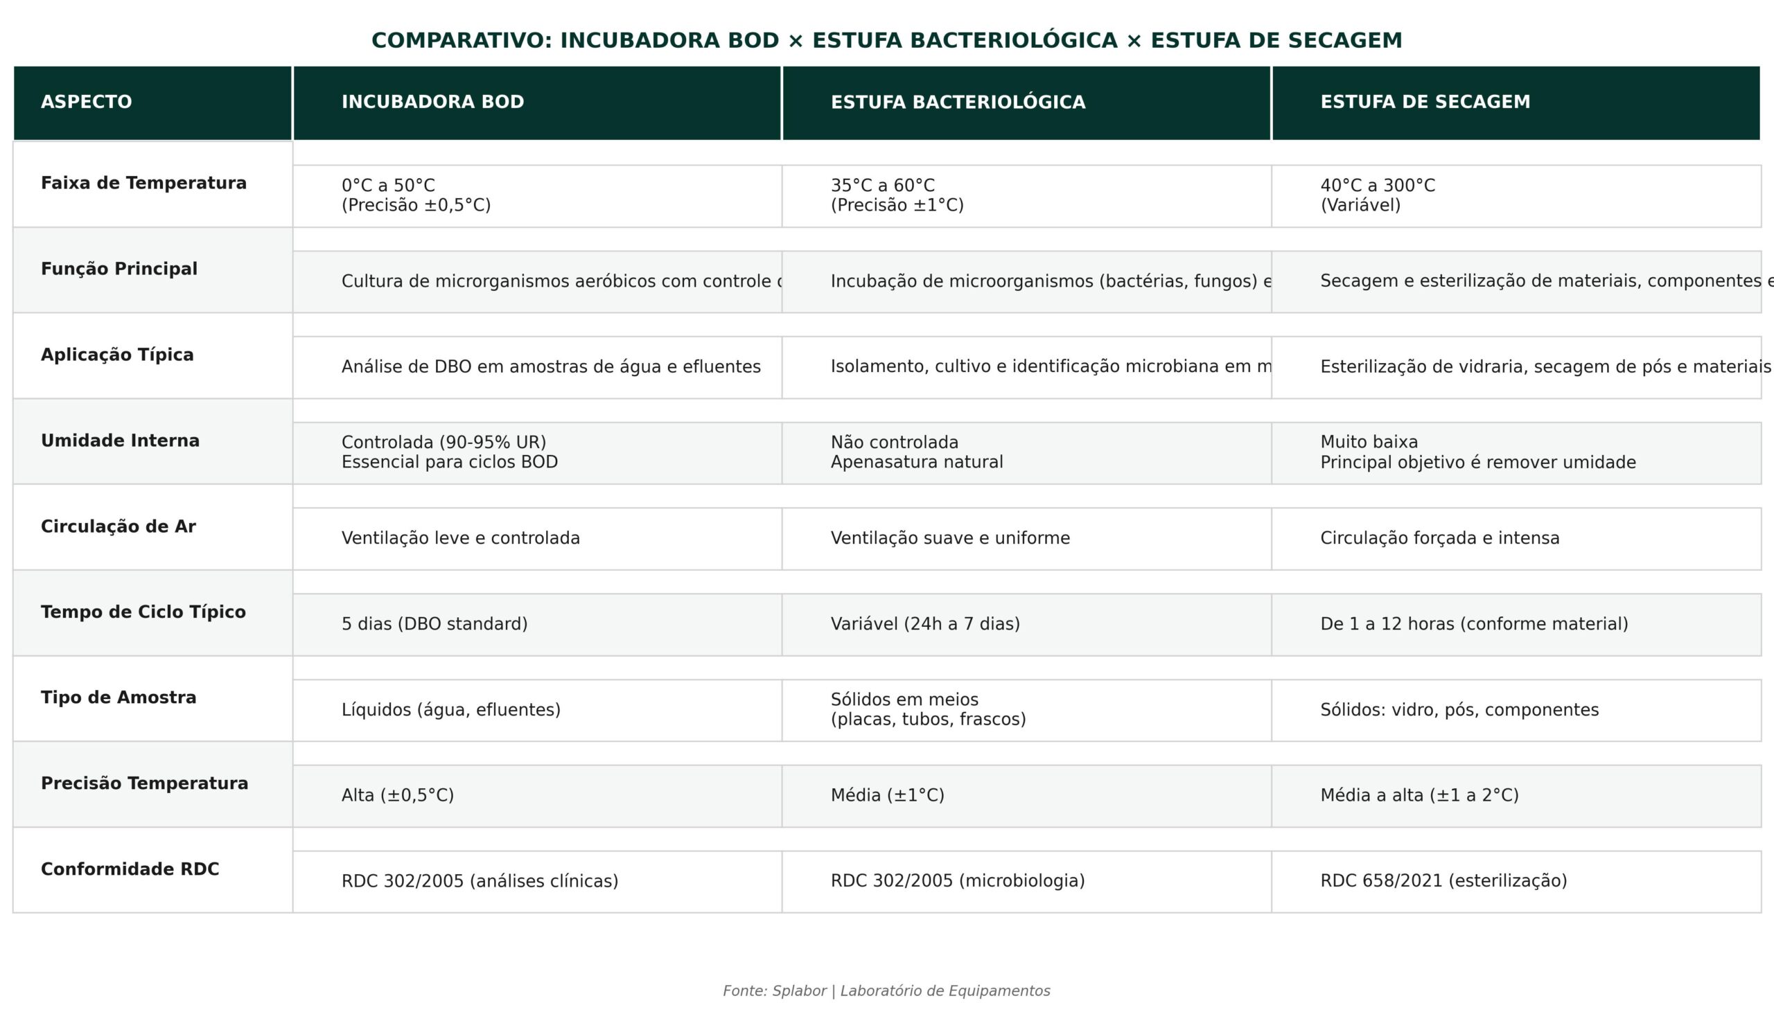1774x1012 pixels.
Task: Select the RDC 302/2005 (análises clínicas) cell
Action: [537, 882]
